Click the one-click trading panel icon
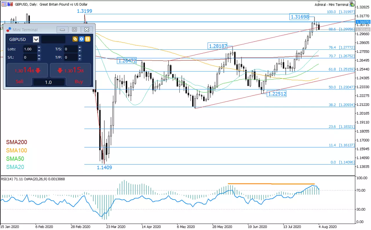The image size is (371, 230). [4, 4]
